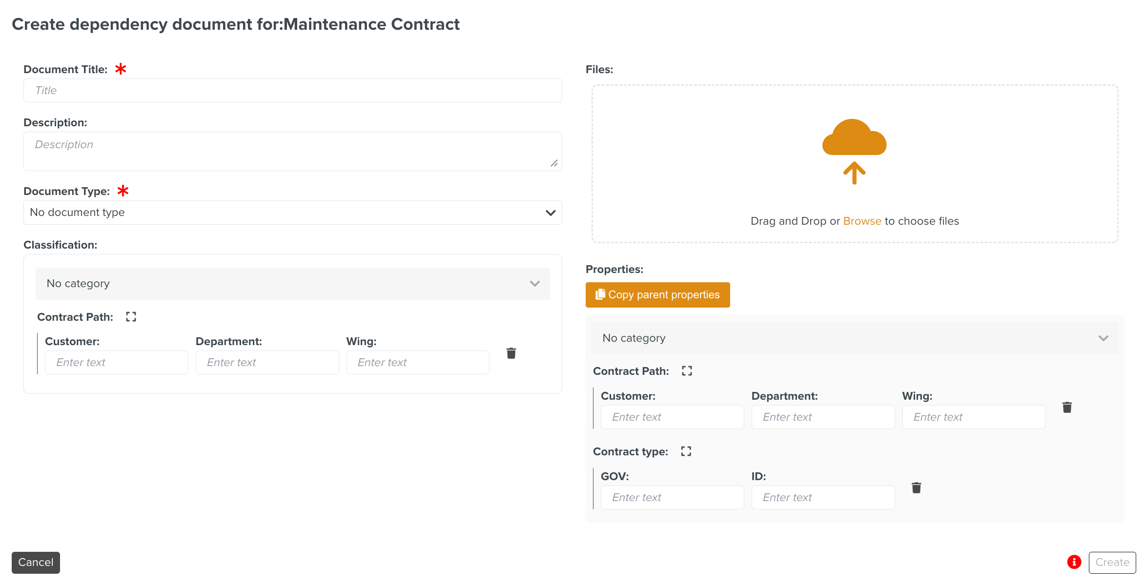
Task: Click the red info icon near Create
Action: click(1074, 562)
